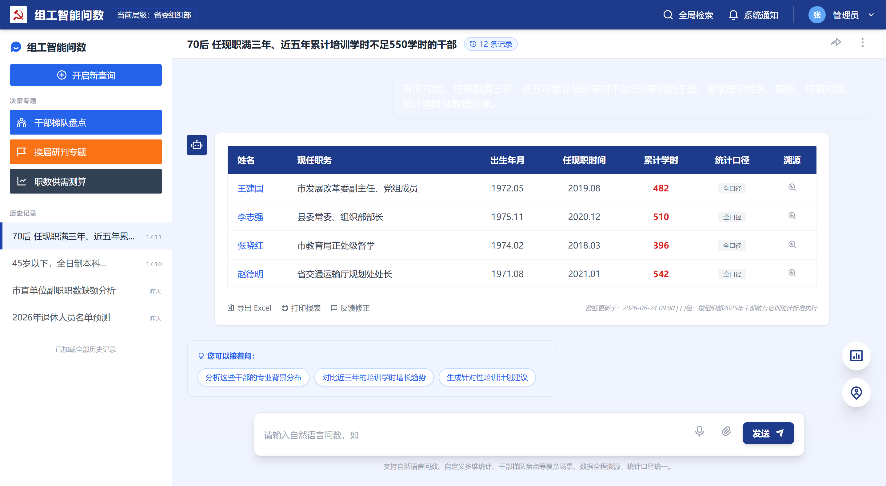
Task: Export table via 导出 Excel
Action: pos(249,308)
